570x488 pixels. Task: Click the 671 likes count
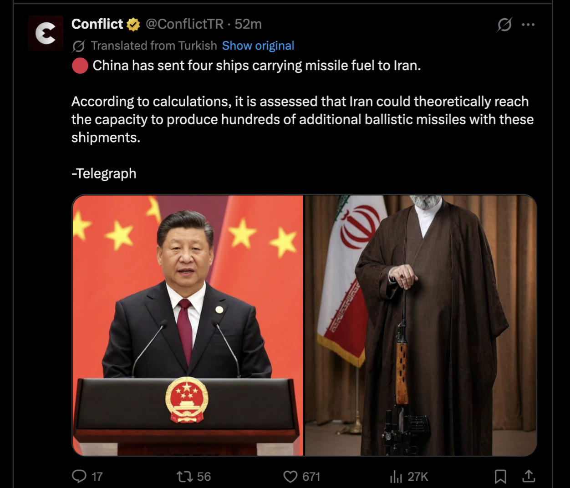(x=311, y=477)
